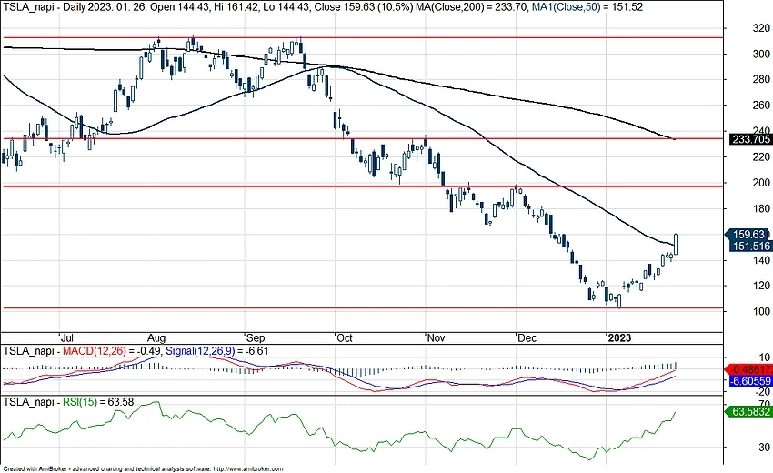
Task: Select the 'Jul' date axis label
Action: [66, 337]
